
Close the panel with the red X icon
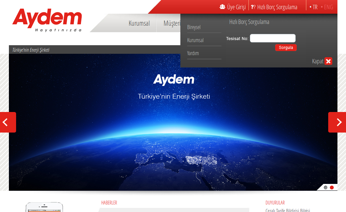(x=328, y=61)
